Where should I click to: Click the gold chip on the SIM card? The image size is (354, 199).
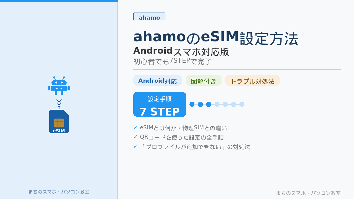59,123
